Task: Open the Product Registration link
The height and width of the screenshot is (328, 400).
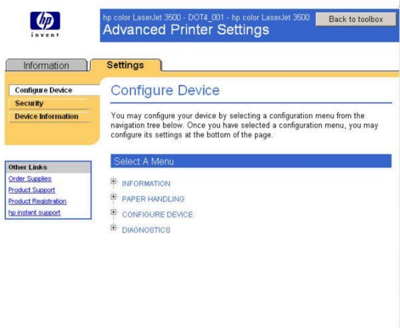Action: (37, 201)
